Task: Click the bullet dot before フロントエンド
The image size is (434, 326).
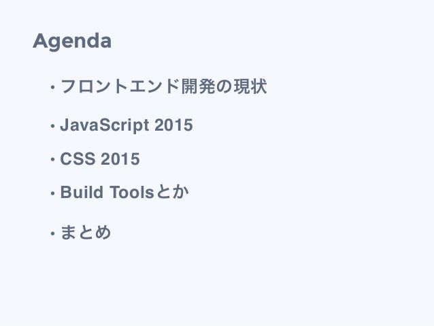Action: (x=52, y=88)
